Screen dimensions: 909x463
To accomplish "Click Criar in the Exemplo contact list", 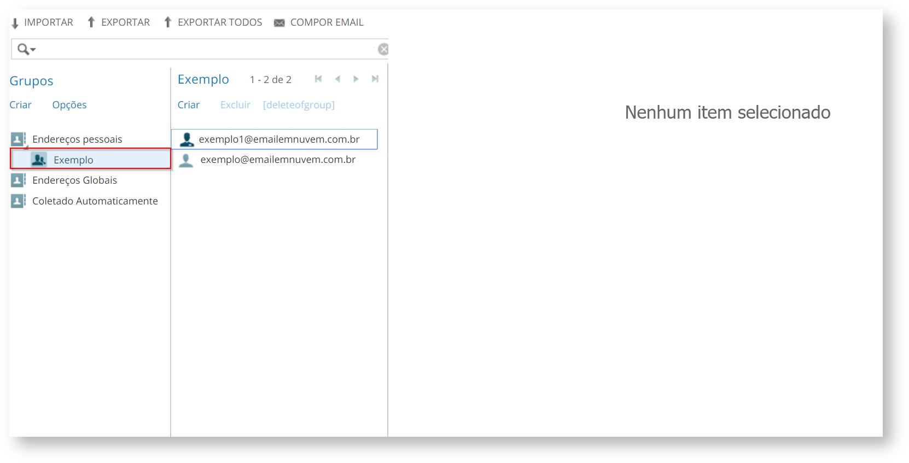I will pyautogui.click(x=189, y=105).
